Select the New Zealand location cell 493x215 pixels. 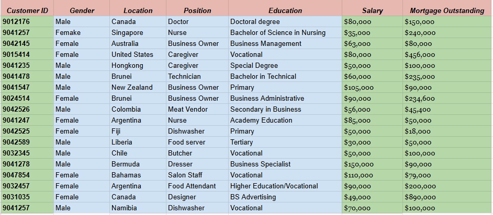pos(138,88)
